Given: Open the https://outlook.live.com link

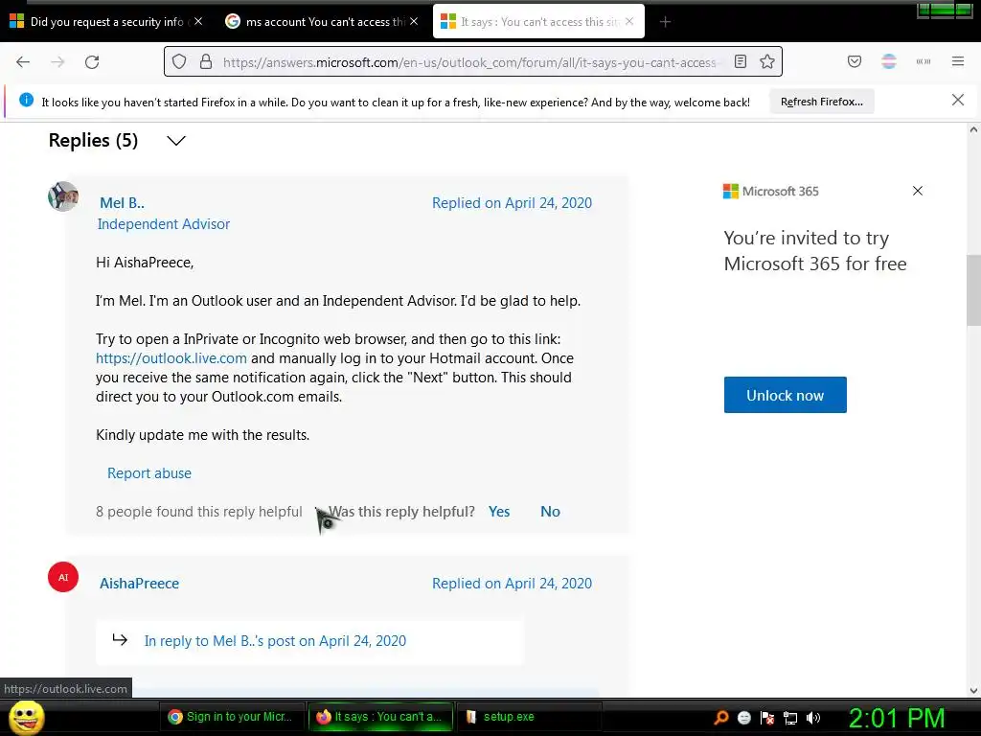Looking at the screenshot, I should [x=171, y=358].
